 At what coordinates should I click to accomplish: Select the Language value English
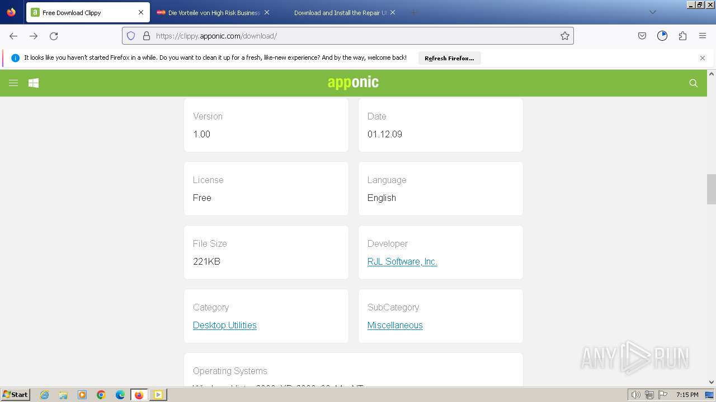click(x=381, y=198)
